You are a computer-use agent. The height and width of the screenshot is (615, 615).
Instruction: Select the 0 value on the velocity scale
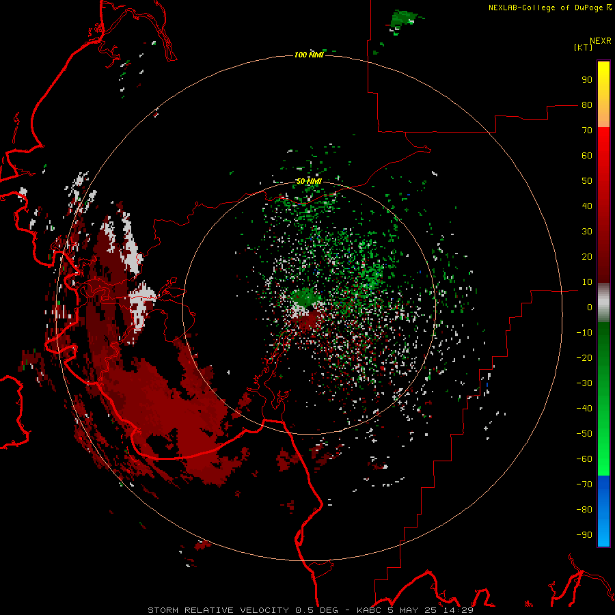(590, 307)
